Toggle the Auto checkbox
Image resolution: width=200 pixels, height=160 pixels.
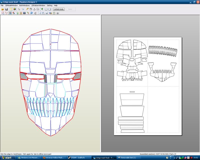67,9
